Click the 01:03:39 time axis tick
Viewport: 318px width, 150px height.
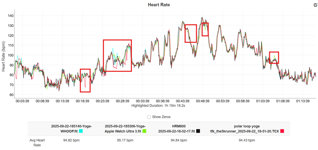tap(263, 101)
